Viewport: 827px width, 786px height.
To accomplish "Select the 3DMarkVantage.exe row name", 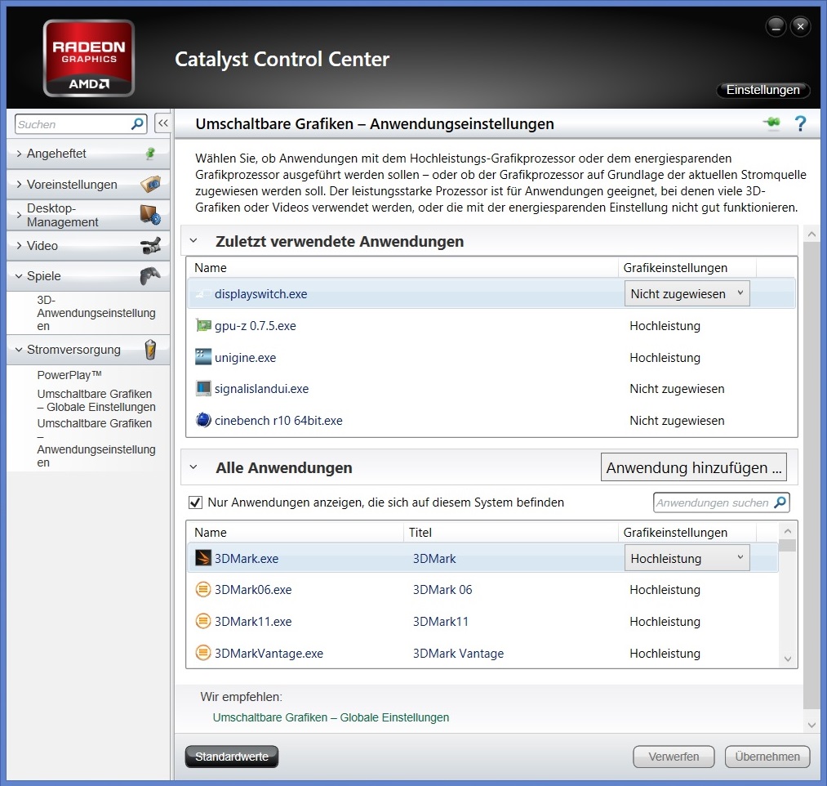I will pyautogui.click(x=269, y=653).
